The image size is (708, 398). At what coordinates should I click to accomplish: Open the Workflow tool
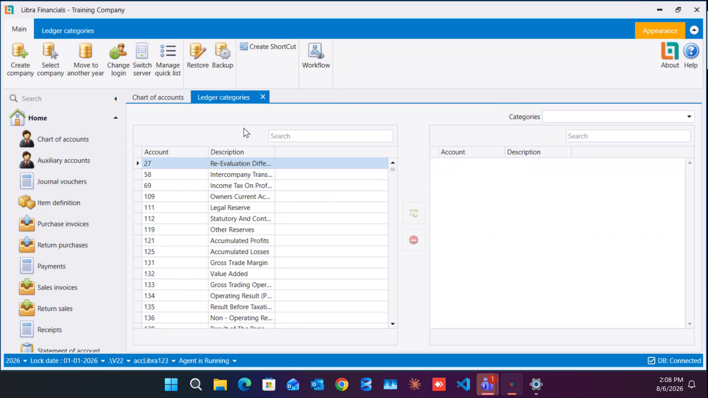(x=316, y=56)
